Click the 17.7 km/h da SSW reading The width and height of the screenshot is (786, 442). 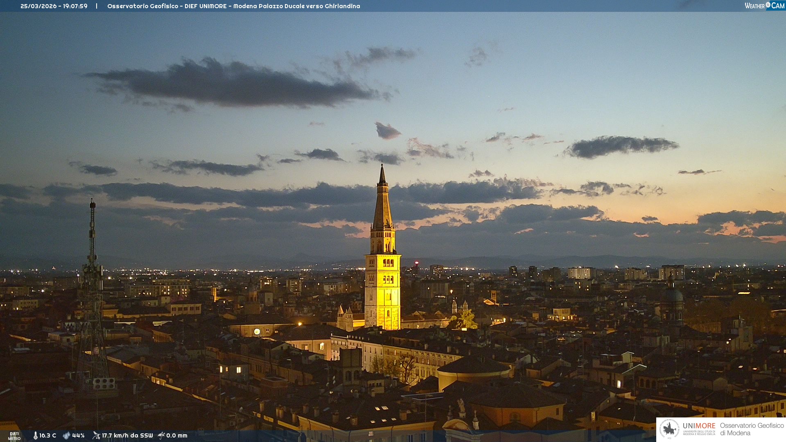(127, 435)
